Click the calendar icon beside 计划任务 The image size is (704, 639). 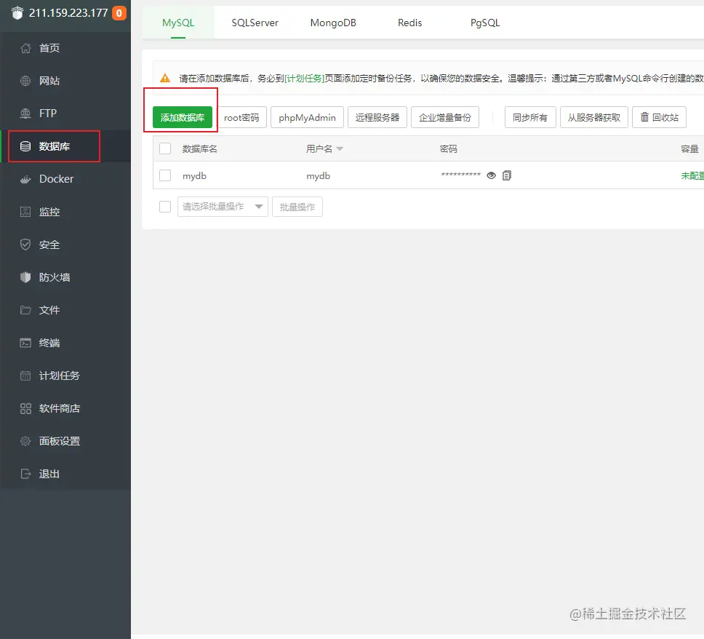click(25, 376)
